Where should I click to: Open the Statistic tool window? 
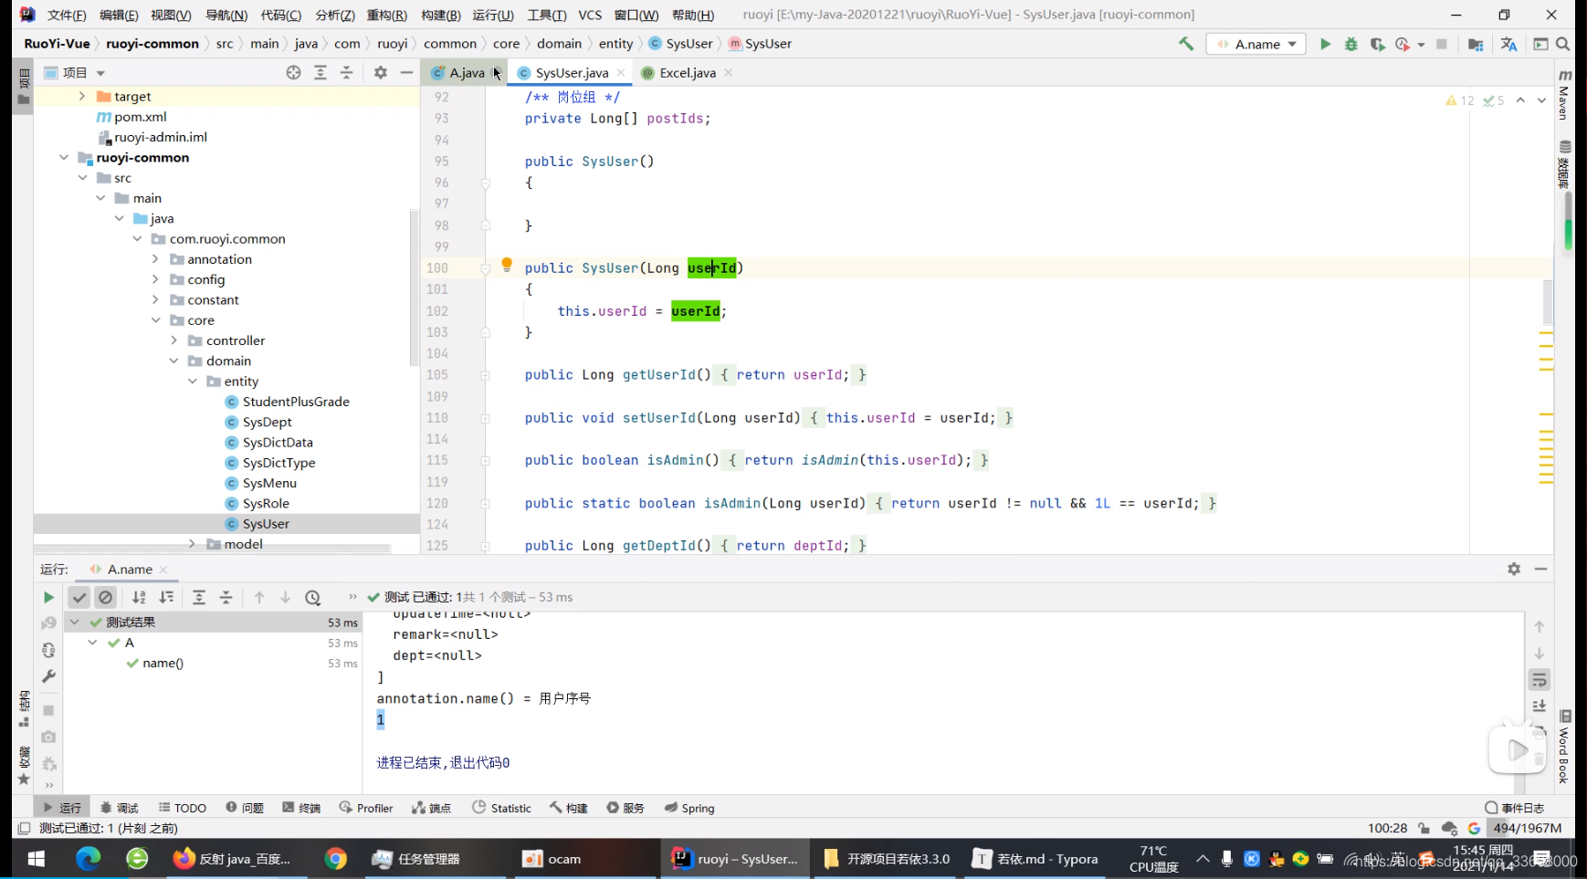[x=501, y=808]
